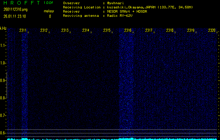220x140 pixels.
Task: Select the 2316 time marker
Action: pyautogui.click(x=128, y=31)
